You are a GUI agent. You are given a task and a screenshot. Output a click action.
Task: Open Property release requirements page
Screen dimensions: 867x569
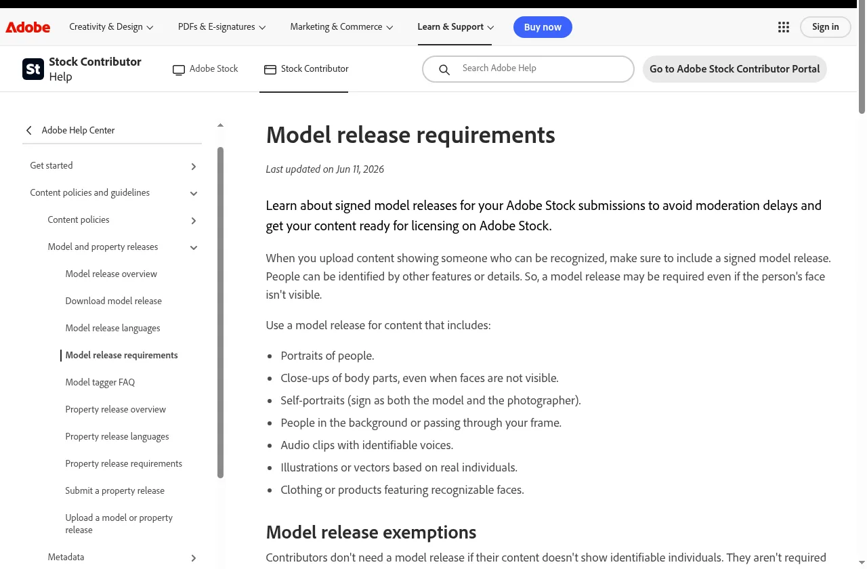[x=123, y=463]
